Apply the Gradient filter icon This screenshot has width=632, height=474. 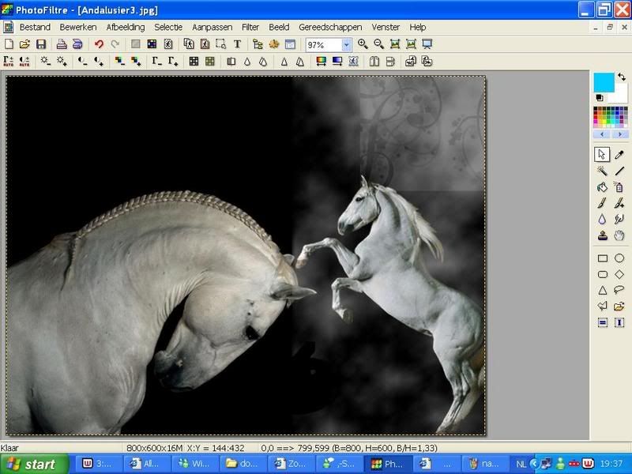point(337,62)
